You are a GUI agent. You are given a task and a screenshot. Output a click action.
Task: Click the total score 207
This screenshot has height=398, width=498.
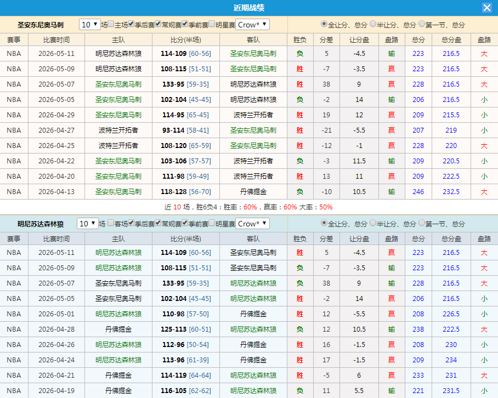[418, 130]
